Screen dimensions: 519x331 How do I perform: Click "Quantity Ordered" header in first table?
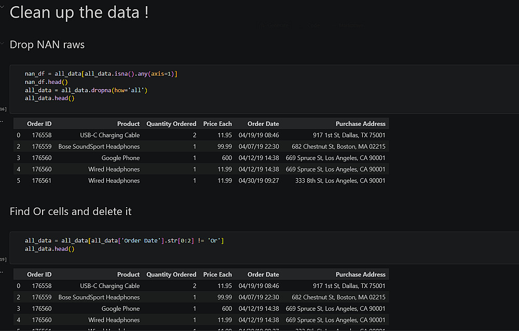click(171, 124)
